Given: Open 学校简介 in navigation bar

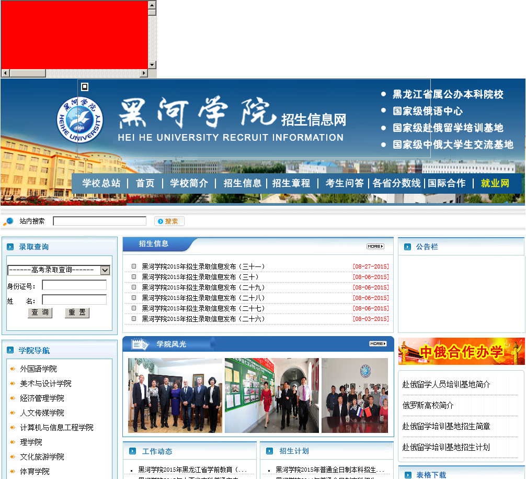Looking at the screenshot, I should [189, 183].
